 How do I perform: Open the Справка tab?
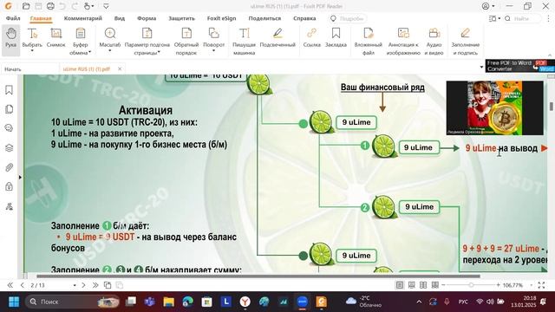click(x=304, y=18)
